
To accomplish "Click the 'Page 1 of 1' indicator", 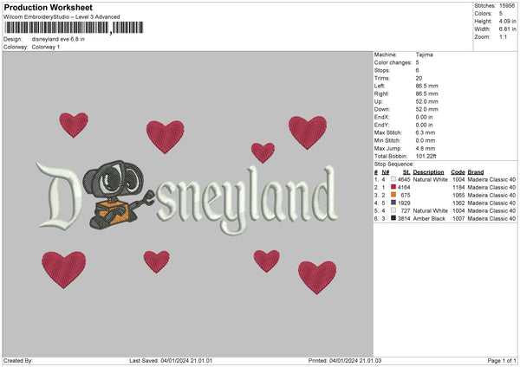I will [502, 361].
